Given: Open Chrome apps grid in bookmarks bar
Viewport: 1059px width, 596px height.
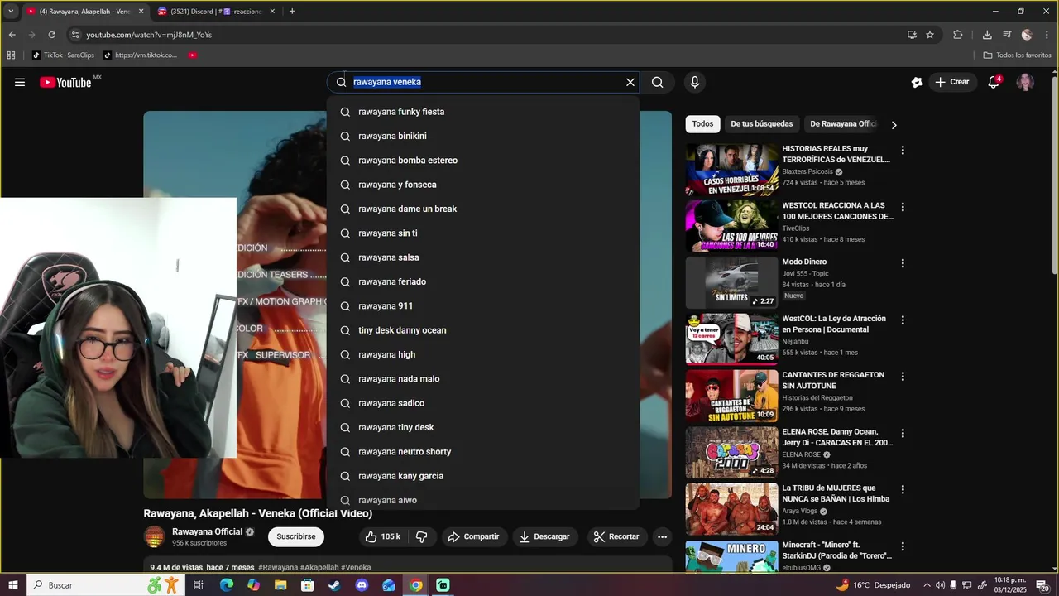Looking at the screenshot, I should tap(11, 55).
